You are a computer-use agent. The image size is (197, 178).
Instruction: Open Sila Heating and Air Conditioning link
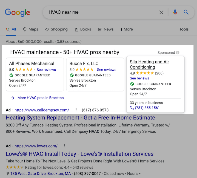[x=149, y=64]
